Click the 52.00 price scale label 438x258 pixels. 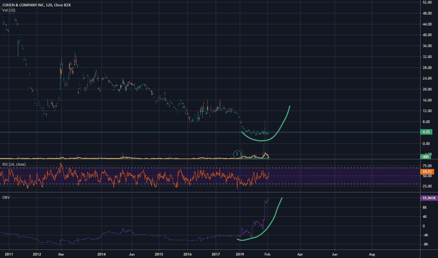(427, 2)
